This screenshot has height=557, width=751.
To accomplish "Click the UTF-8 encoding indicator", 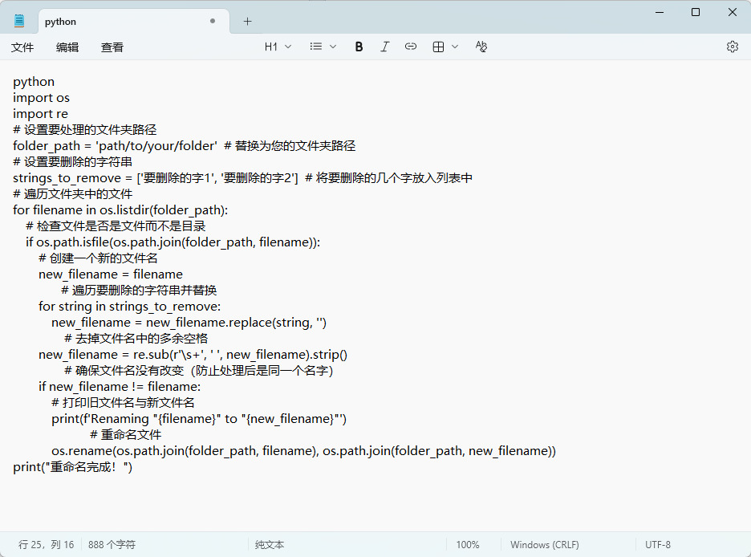I will tap(658, 544).
